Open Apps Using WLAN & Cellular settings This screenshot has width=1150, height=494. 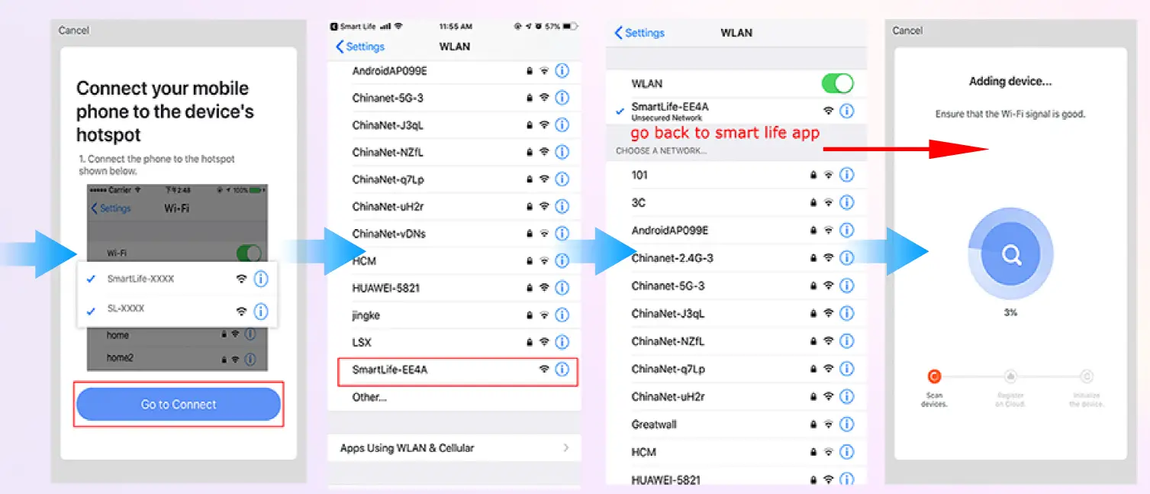point(455,448)
